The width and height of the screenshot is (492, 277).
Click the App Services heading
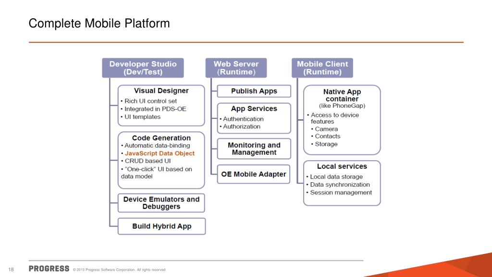tap(254, 109)
